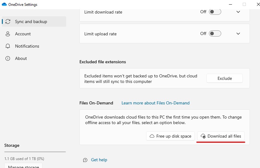Click the 1.1 GB used of 1 TB text
This screenshot has width=260, height=168.
[x=24, y=158]
